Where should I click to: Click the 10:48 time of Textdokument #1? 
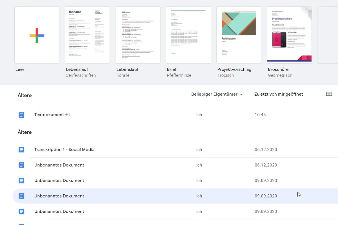260,115
